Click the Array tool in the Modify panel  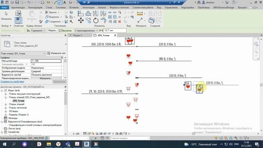[110, 17]
